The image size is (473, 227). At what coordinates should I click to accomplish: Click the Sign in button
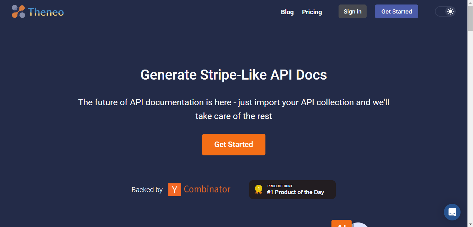coord(352,11)
